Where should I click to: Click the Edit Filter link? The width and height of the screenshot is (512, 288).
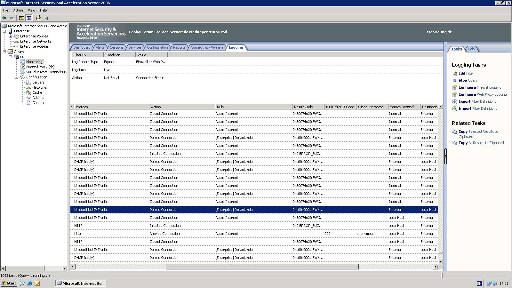pos(466,73)
